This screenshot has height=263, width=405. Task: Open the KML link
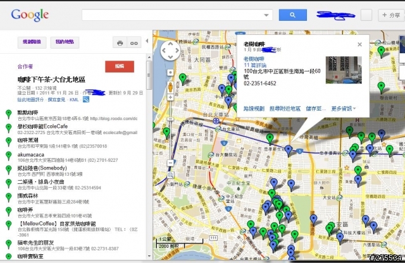point(74,100)
